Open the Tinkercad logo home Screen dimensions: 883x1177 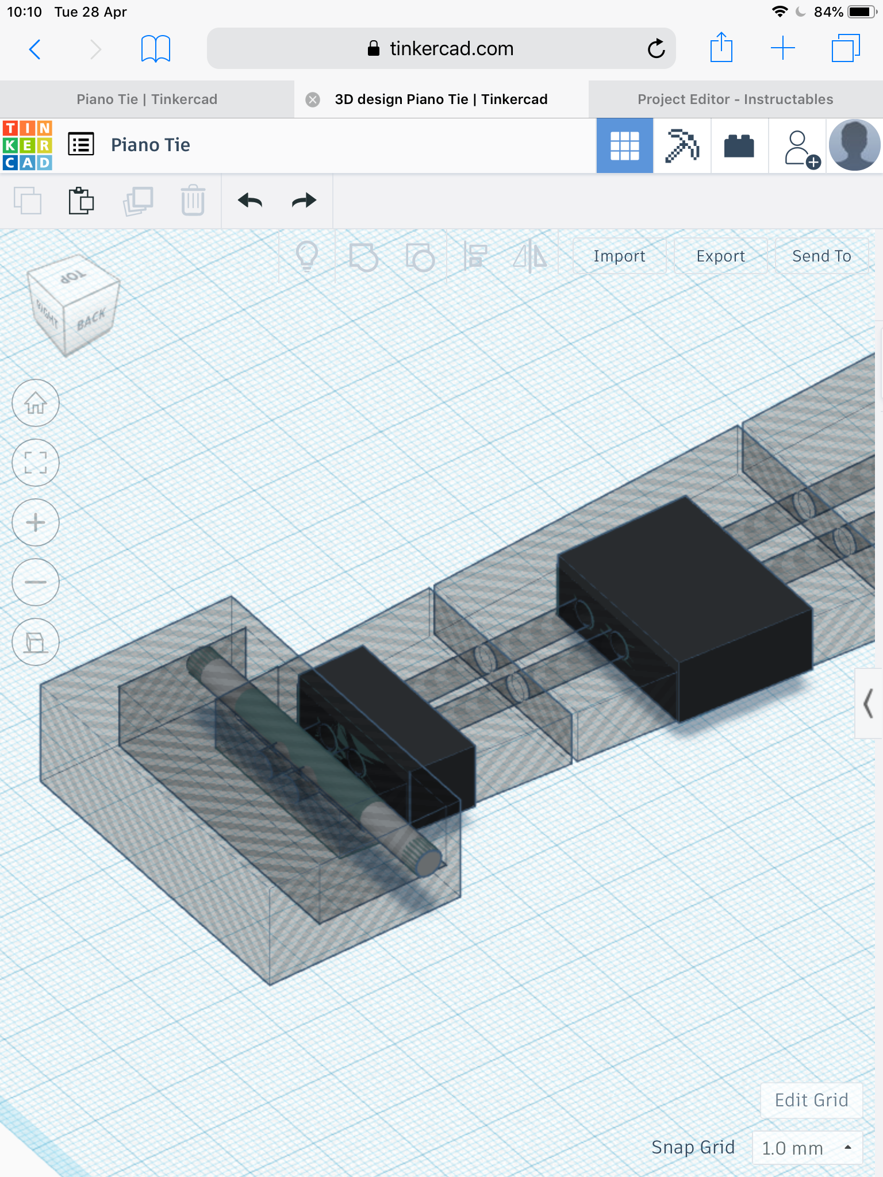[28, 145]
